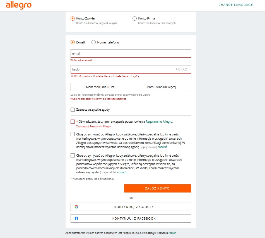
Task: Tick the partner entities marketing consent checkbox
Action: pos(73,156)
